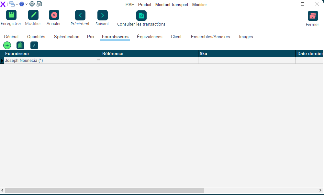Screen dimensions: 324x195
Task: Open the Spécification tab
Action: pyautogui.click(x=67, y=37)
